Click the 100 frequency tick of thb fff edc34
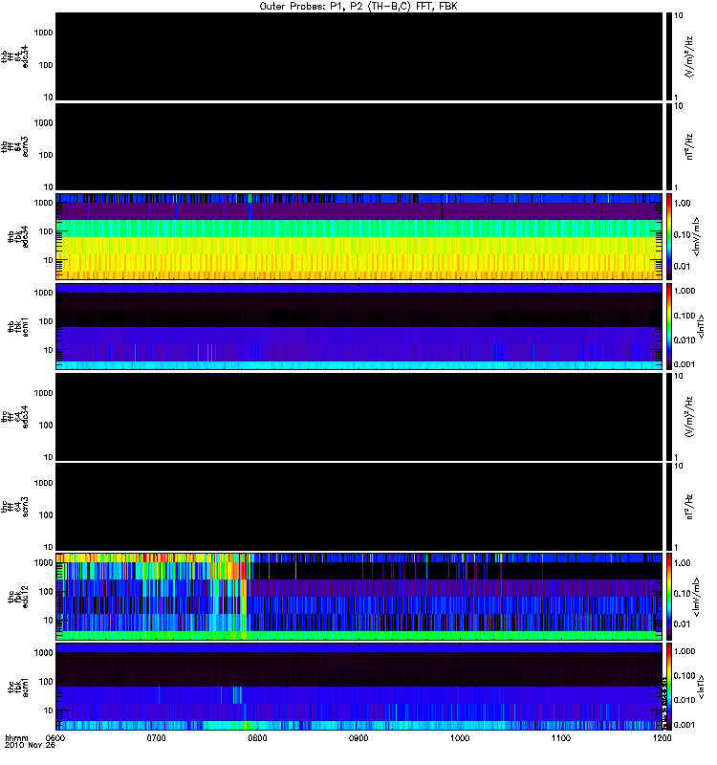Viewport: 717px width, 765px height. click(46, 65)
